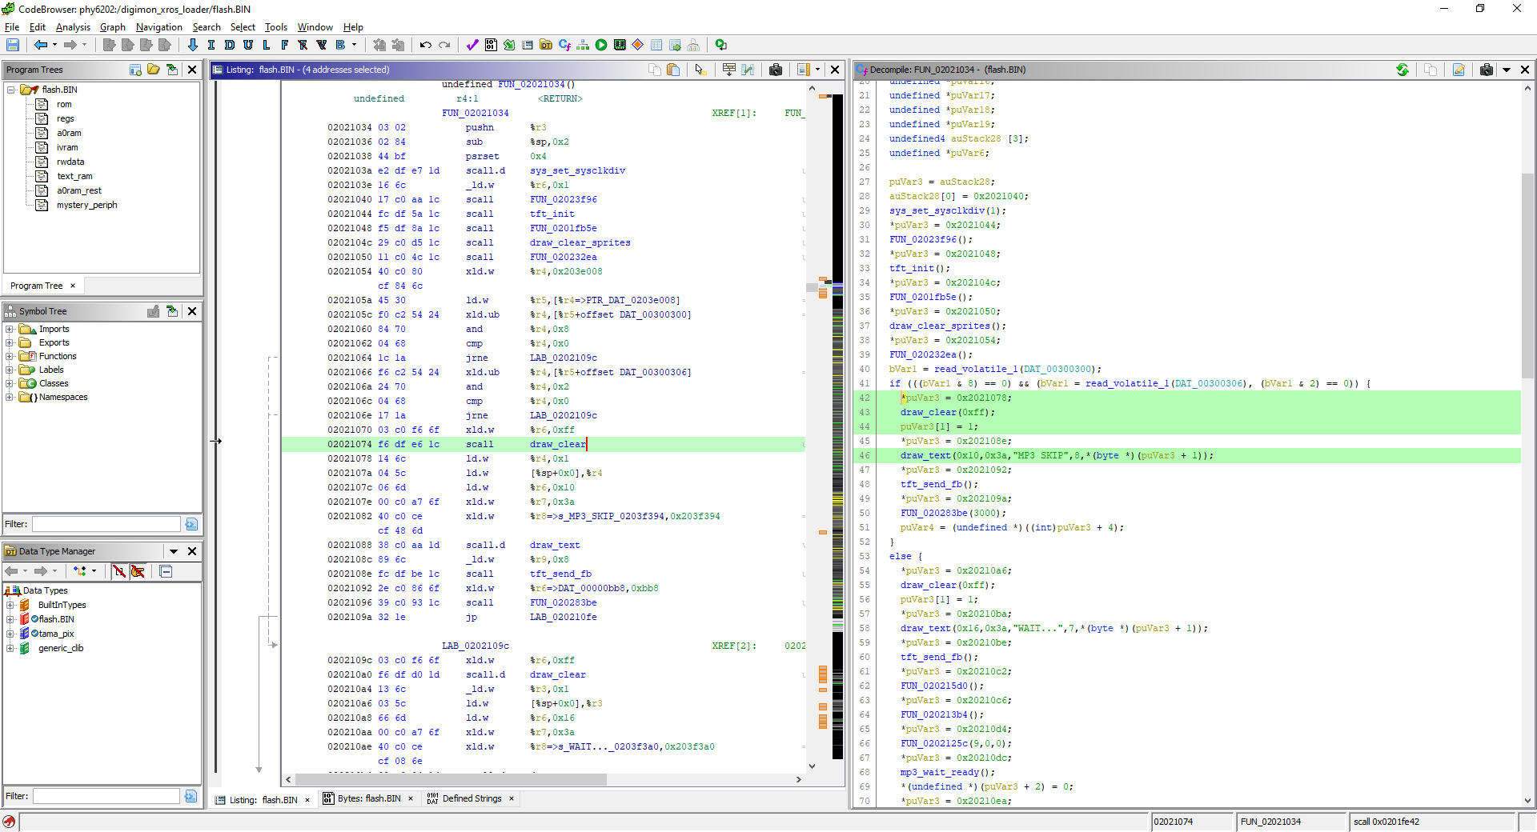Paste into the Listing view
This screenshot has height=832, width=1537.
point(673,70)
